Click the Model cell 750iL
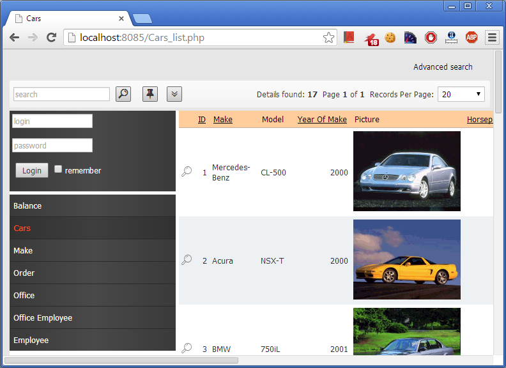The height and width of the screenshot is (368, 506). [270, 349]
